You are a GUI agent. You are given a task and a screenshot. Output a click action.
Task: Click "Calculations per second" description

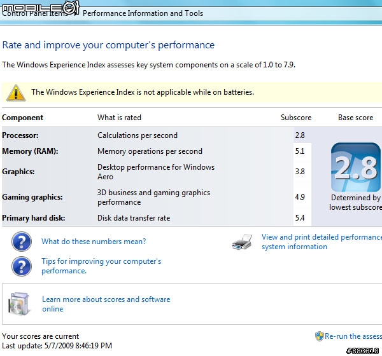[138, 135]
